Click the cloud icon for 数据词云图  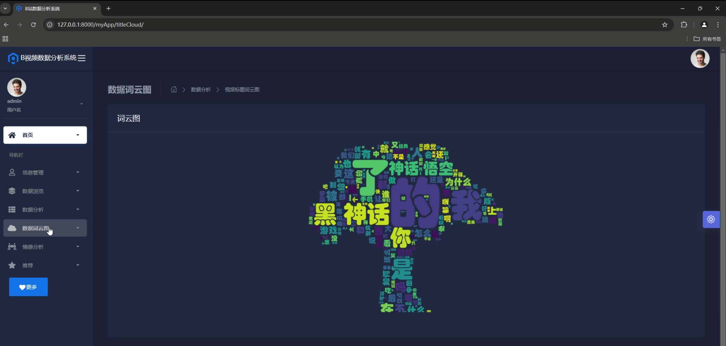(x=12, y=228)
